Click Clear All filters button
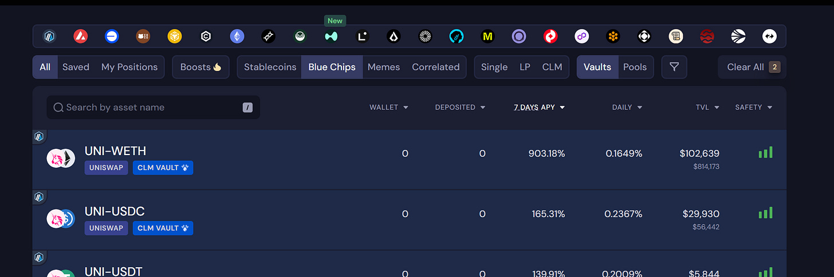Image resolution: width=834 pixels, height=277 pixels. [x=752, y=67]
